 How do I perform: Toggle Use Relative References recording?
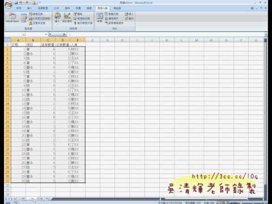[39, 19]
